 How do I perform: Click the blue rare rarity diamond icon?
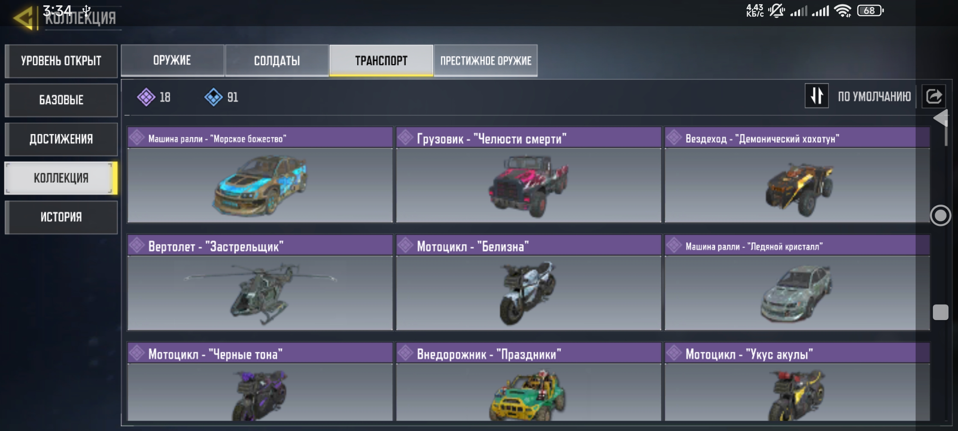(213, 97)
